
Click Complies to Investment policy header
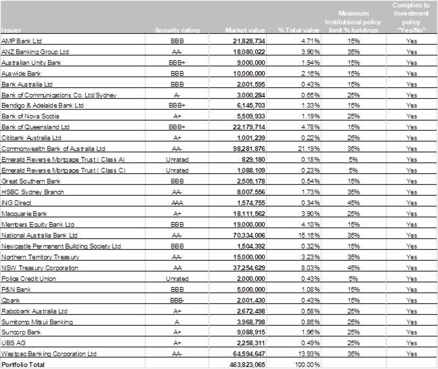coord(411,18)
